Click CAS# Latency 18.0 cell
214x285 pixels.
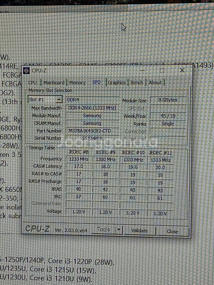(x=105, y=167)
